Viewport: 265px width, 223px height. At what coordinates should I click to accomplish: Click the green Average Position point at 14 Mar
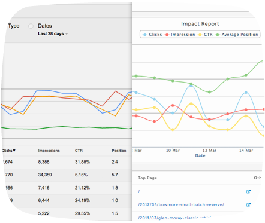(246, 75)
